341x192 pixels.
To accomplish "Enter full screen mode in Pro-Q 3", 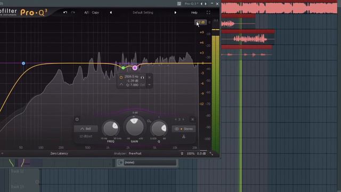I will click(208, 13).
